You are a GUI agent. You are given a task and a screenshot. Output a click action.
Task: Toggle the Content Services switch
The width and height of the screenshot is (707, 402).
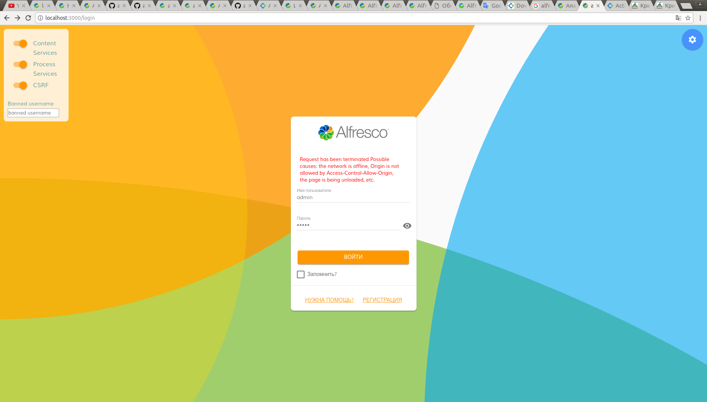coord(20,43)
